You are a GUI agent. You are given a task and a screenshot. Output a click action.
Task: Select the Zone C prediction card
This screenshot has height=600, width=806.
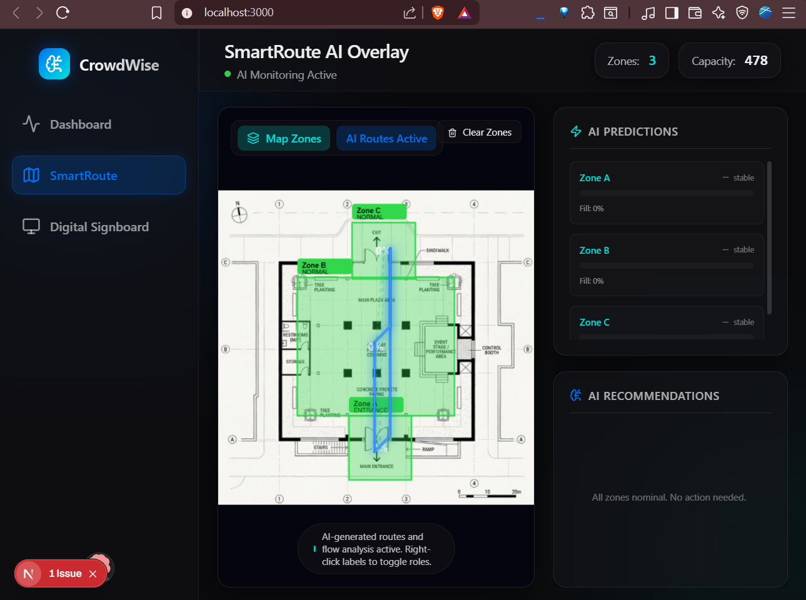(667, 322)
